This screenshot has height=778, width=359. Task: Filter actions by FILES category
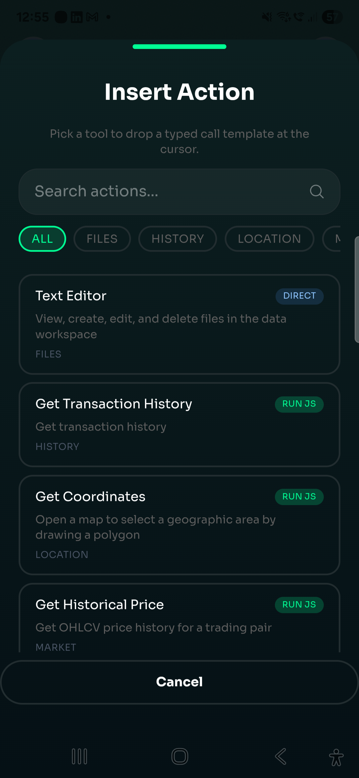pyautogui.click(x=102, y=239)
